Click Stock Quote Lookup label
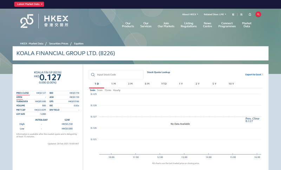The height and width of the screenshot is (170, 281). [158, 72]
